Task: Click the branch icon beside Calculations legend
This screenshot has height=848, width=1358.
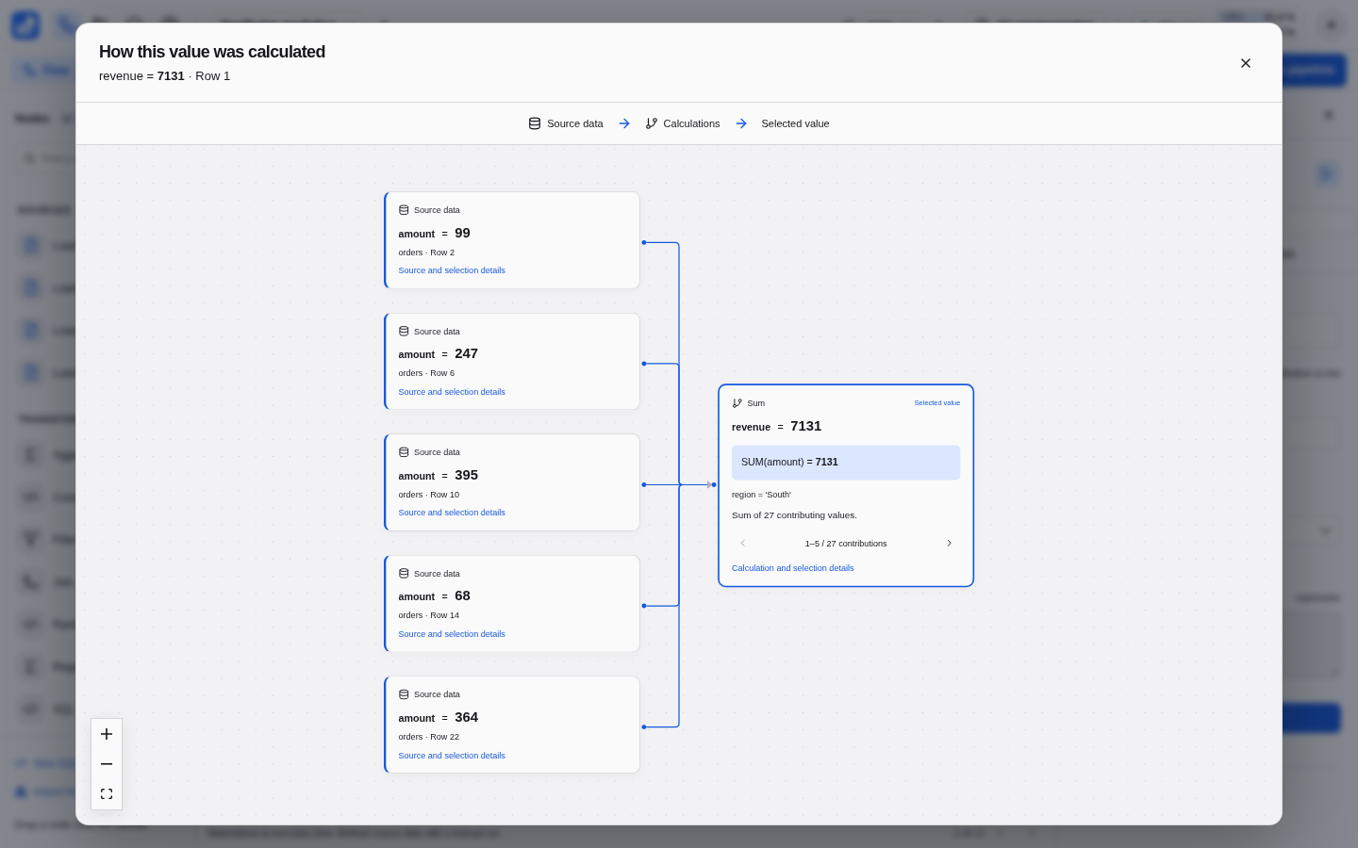Action: coord(652,123)
